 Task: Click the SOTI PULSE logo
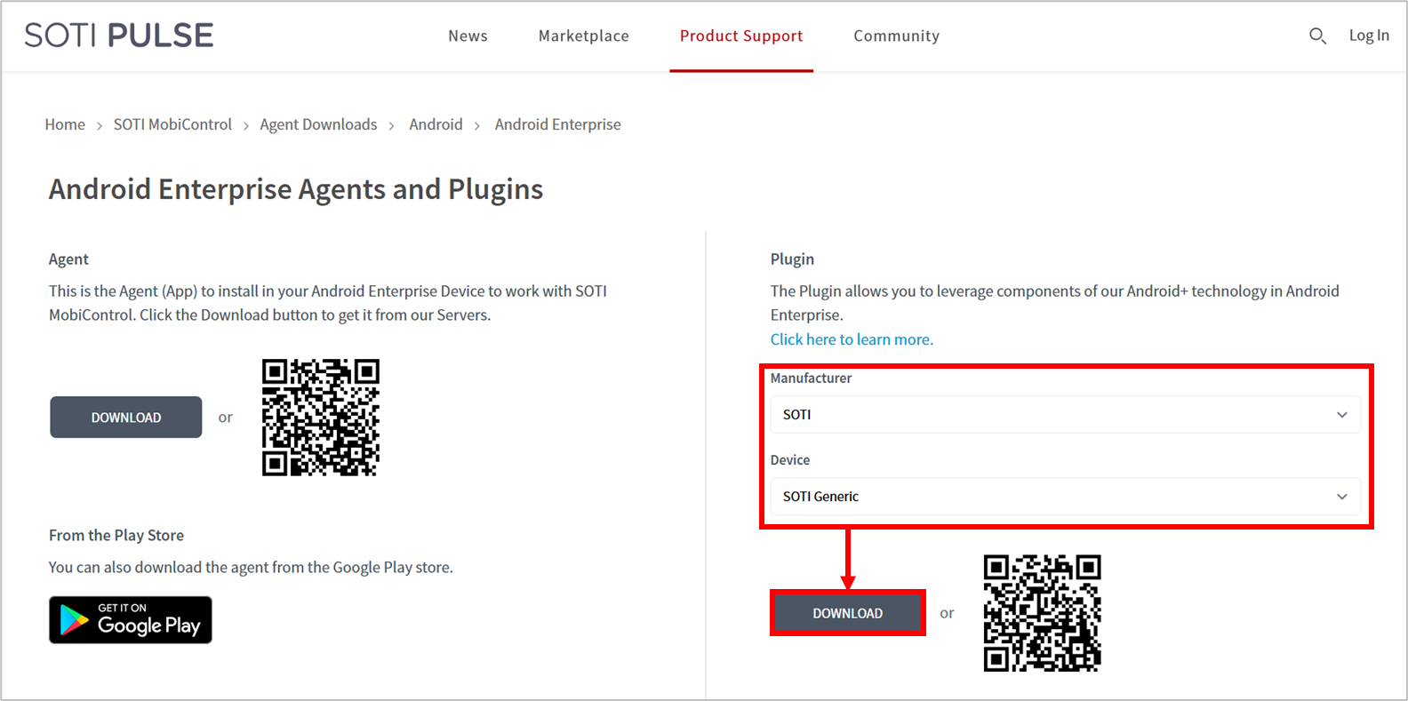[119, 36]
